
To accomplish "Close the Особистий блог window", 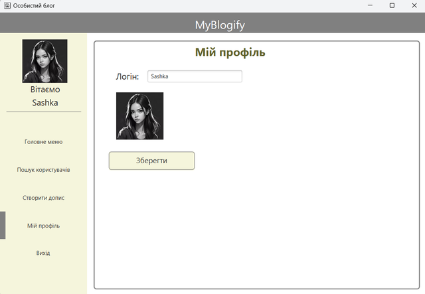I will click(x=414, y=5).
